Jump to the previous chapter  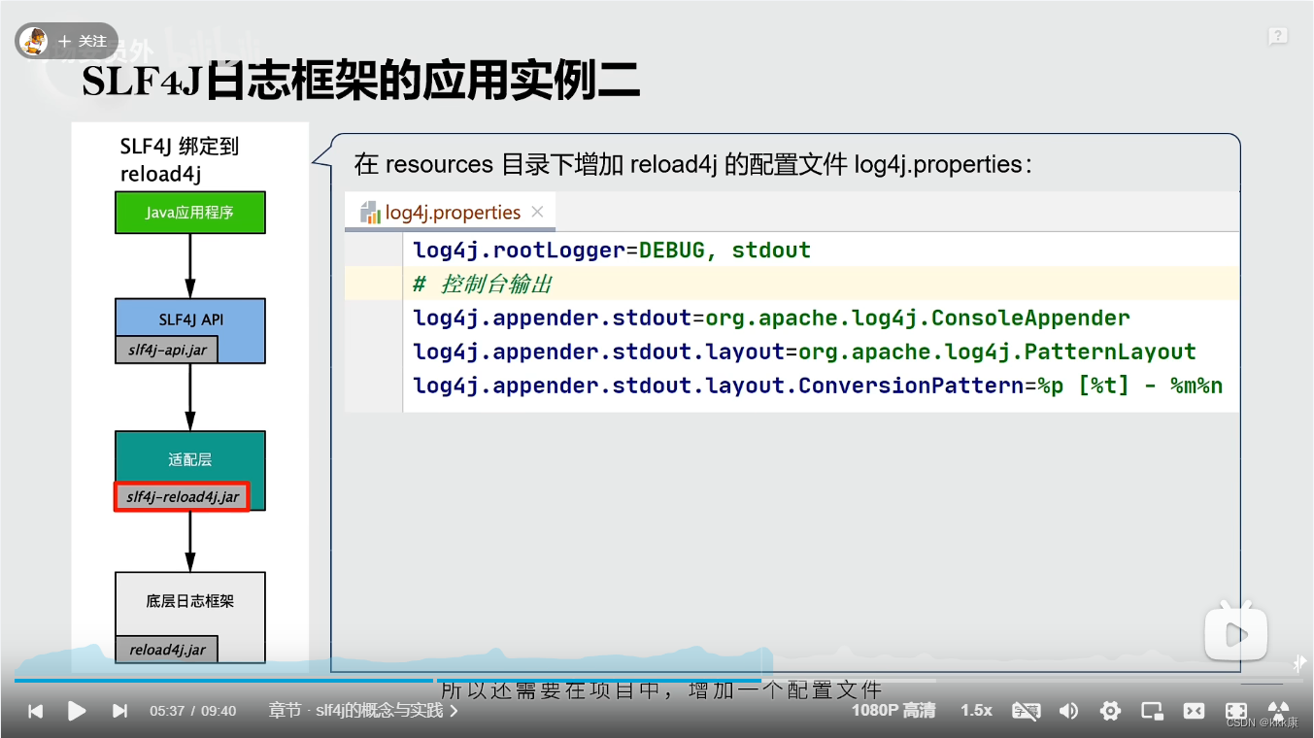pos(34,711)
